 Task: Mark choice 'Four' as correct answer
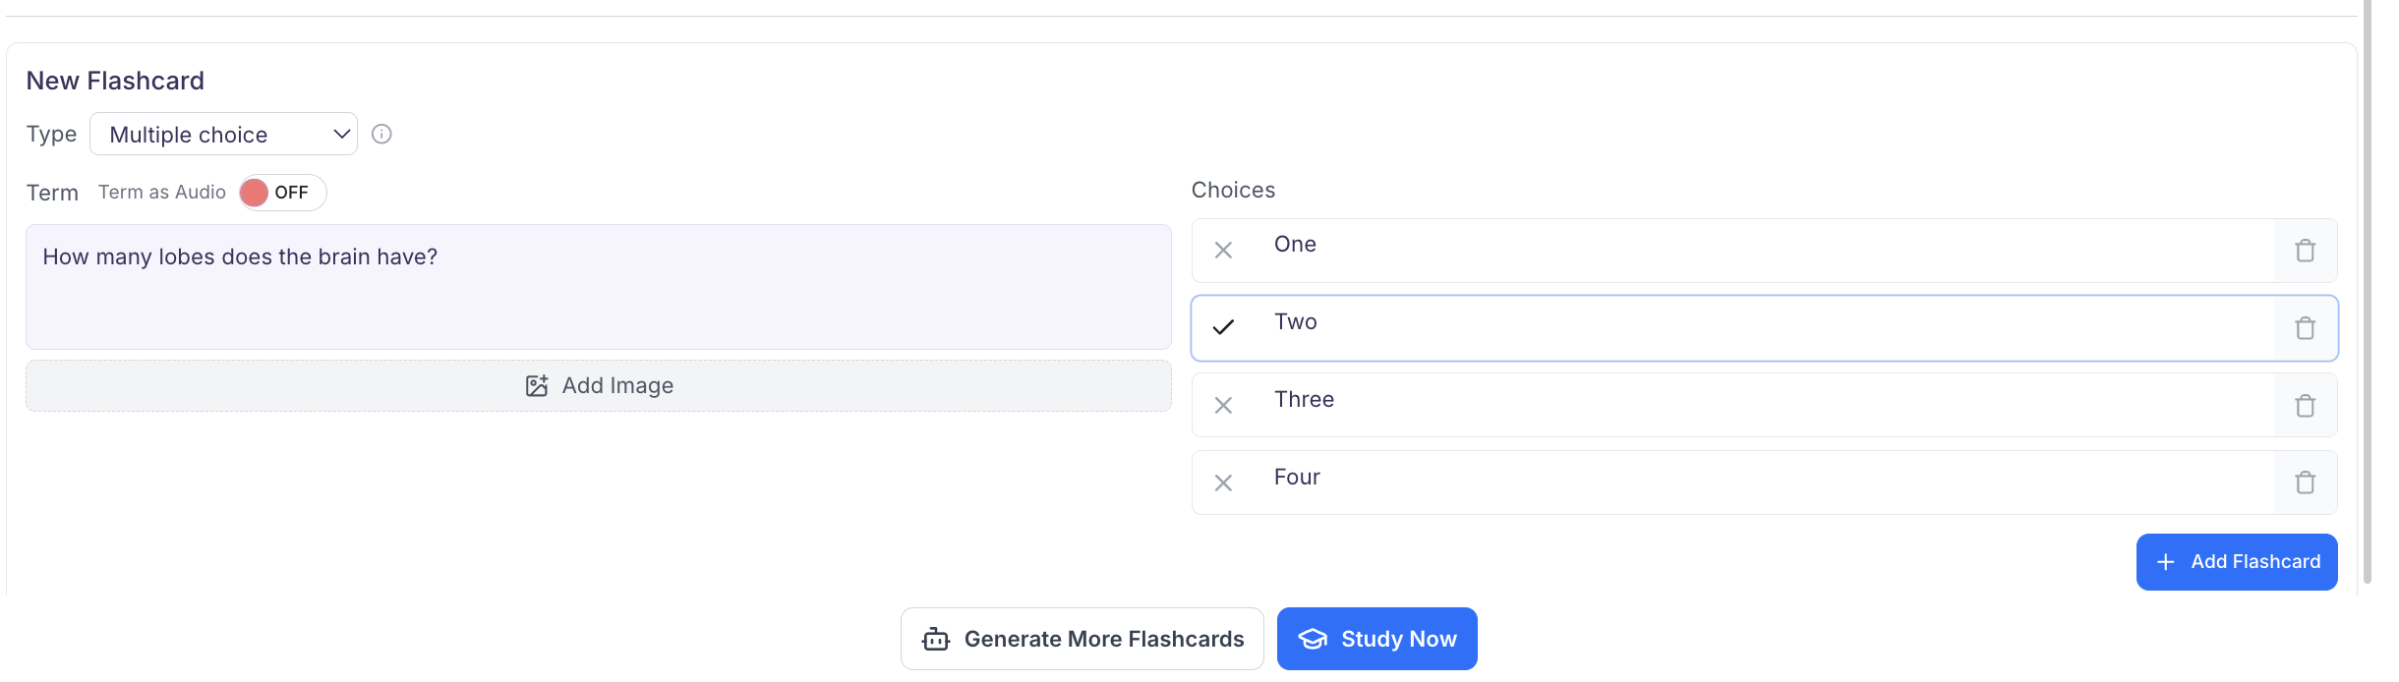pyautogui.click(x=1223, y=483)
